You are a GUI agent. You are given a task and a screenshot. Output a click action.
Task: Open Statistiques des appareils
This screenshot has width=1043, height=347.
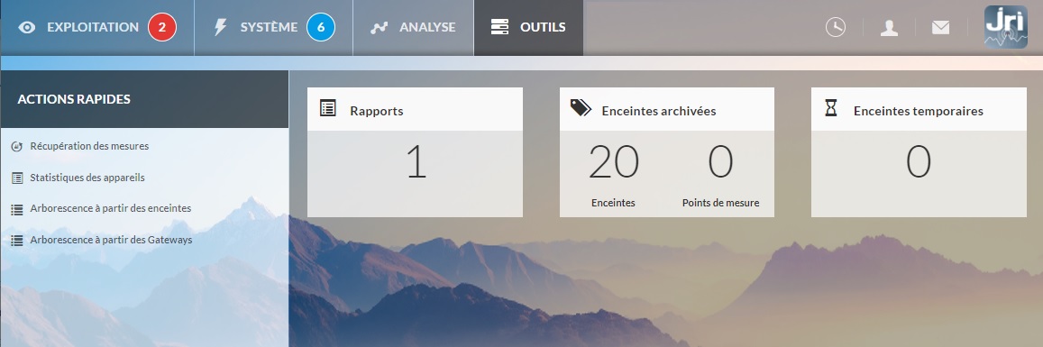pyautogui.click(x=87, y=178)
